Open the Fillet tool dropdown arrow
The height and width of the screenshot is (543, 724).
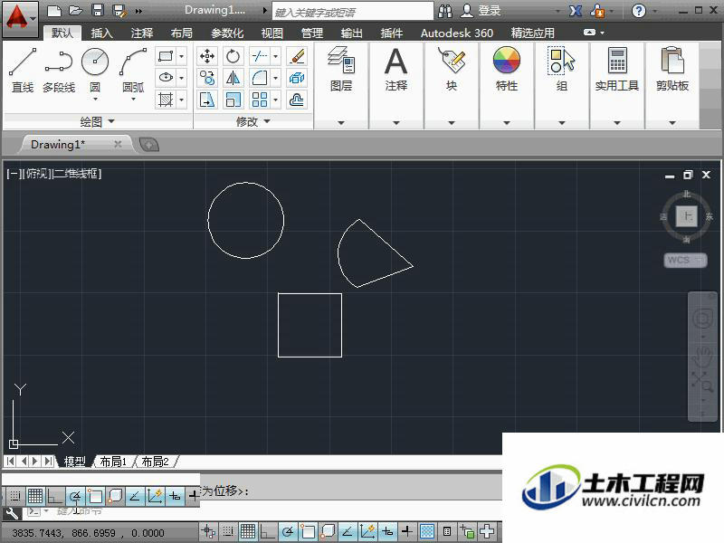[276, 78]
